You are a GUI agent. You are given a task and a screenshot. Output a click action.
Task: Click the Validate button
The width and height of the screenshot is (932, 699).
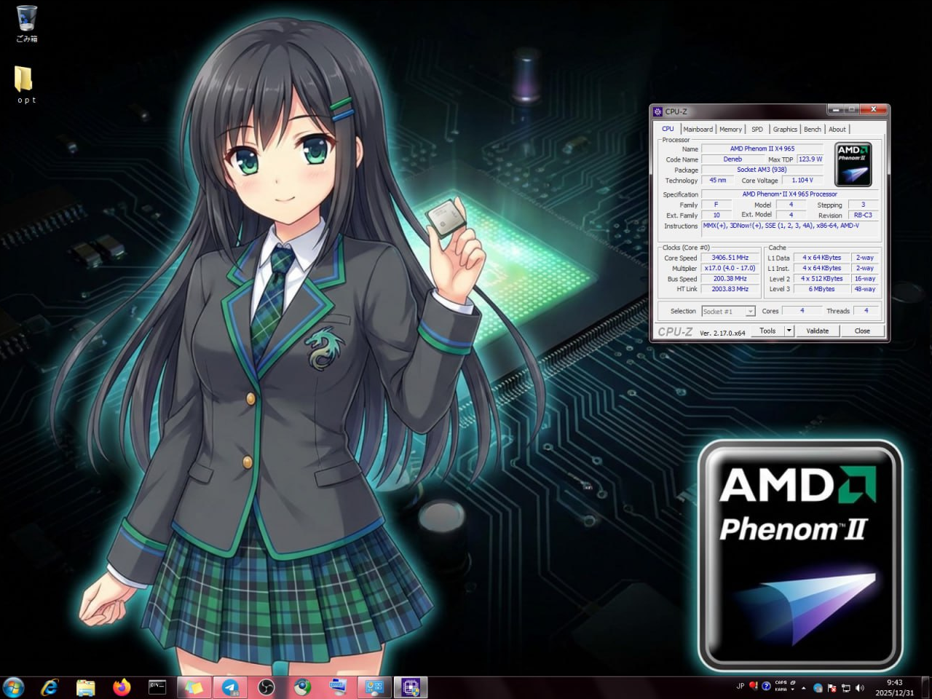pos(818,331)
